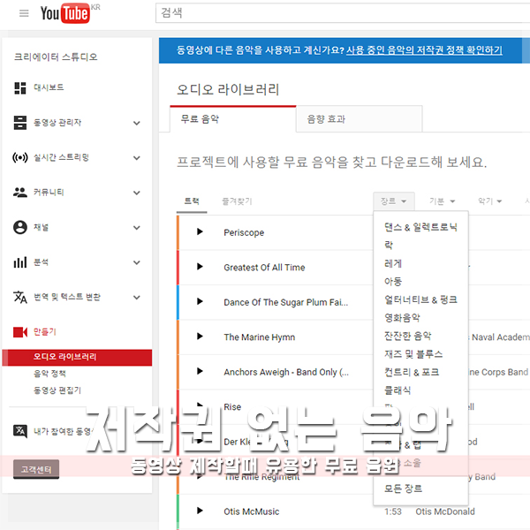
Task: Expand the 채널 section
Action: 137,228
